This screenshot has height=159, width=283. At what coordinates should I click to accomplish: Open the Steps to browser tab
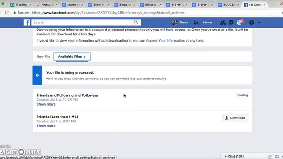click(125, 5)
